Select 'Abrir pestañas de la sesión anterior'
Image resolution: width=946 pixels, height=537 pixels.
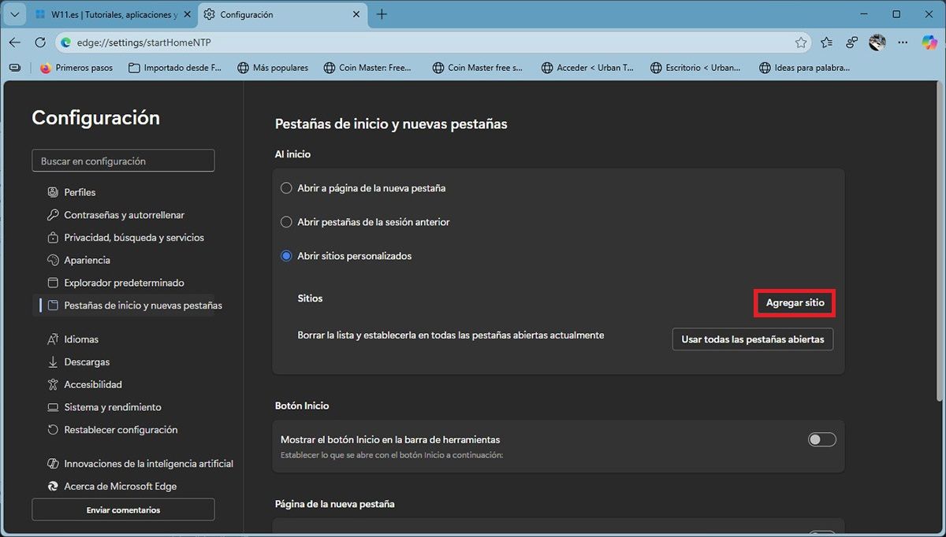pyautogui.click(x=287, y=222)
